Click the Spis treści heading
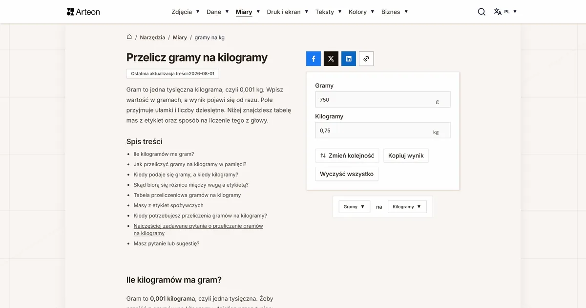The height and width of the screenshot is (308, 586). [x=145, y=141]
